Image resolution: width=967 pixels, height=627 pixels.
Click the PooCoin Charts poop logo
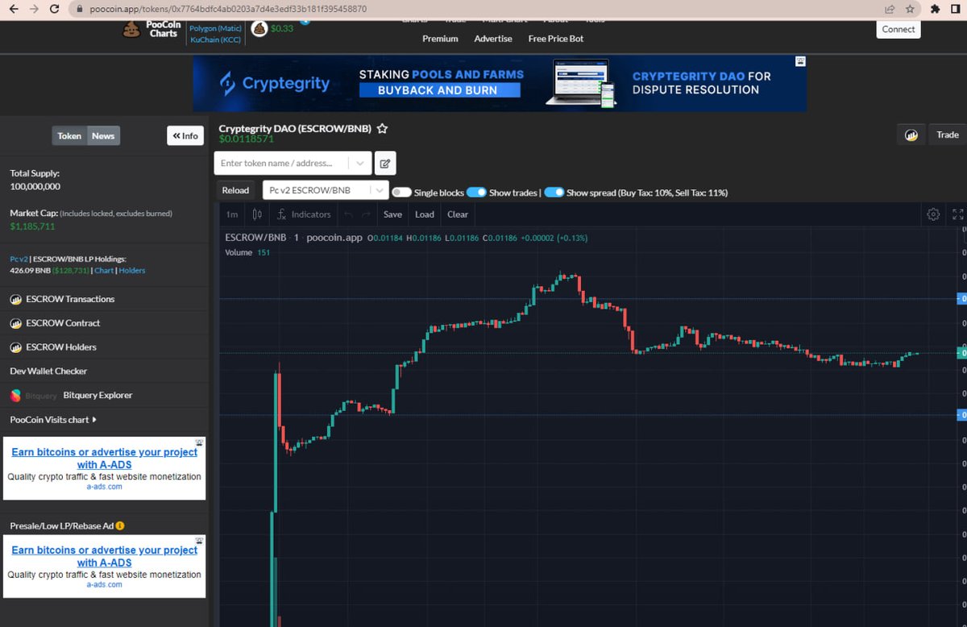tap(131, 29)
